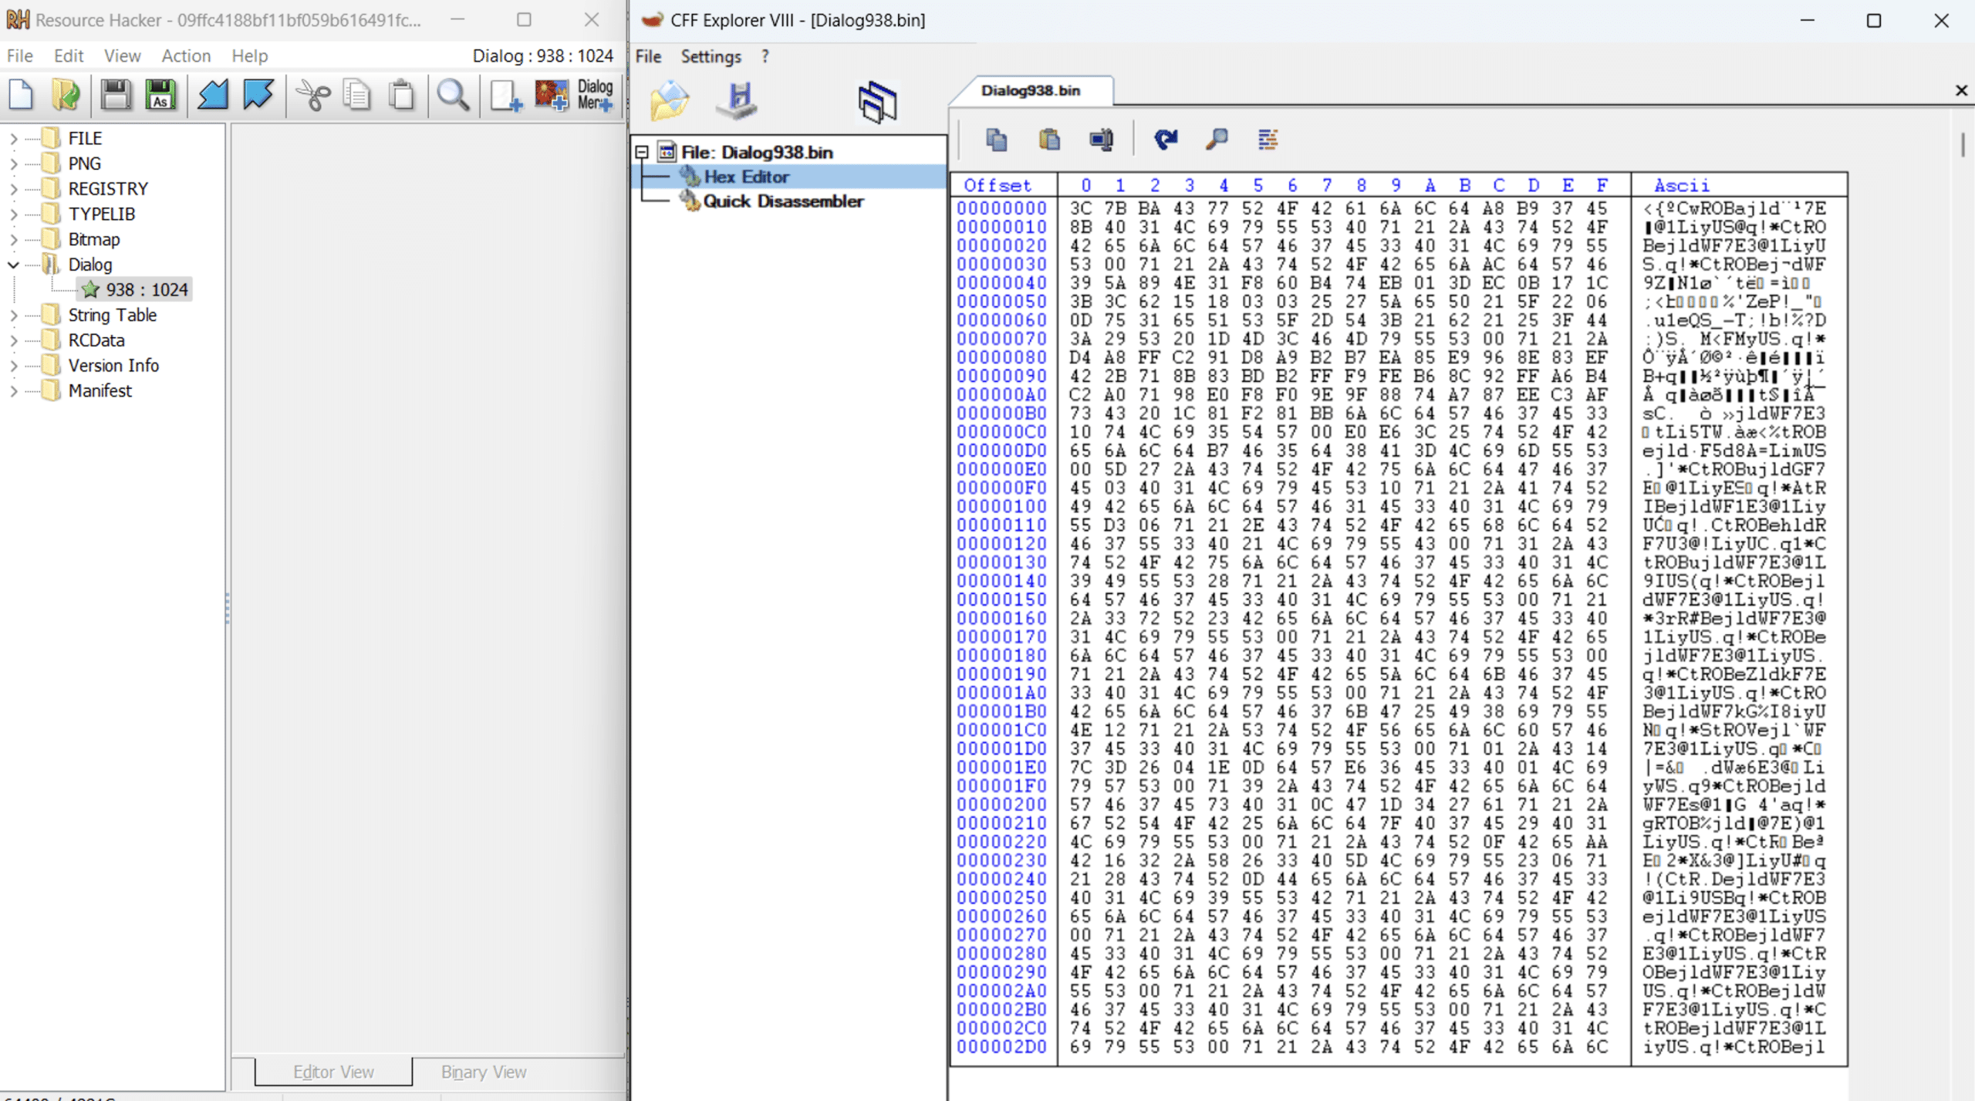Select Quick Disassembler in the CFF Explorer tree
This screenshot has height=1101, width=1975.
pos(783,201)
